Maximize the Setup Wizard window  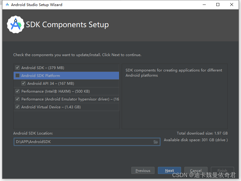click(x=218, y=5)
